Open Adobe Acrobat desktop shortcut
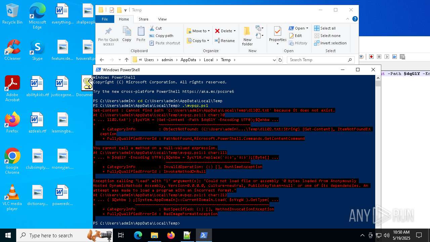Image resolution: width=430 pixels, height=242 pixels. 12,89
